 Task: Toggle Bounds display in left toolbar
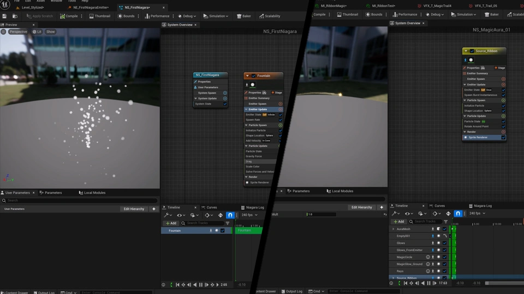tap(126, 16)
